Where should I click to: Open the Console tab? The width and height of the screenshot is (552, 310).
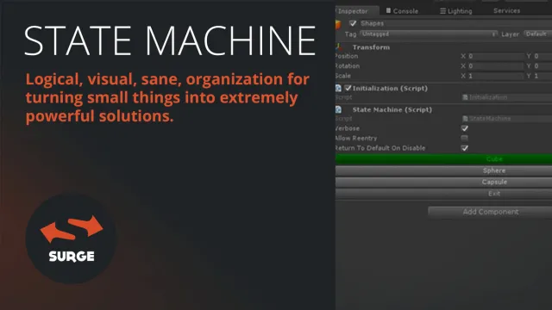402,11
